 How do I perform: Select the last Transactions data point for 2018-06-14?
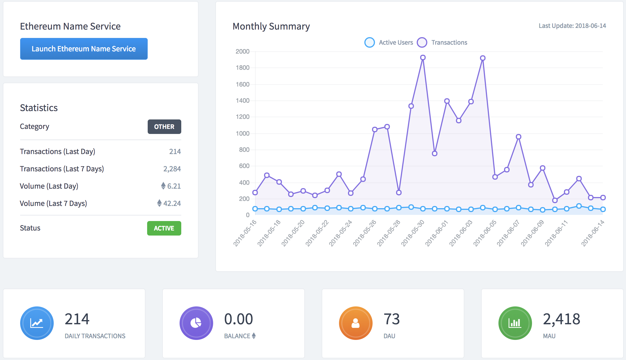click(603, 198)
